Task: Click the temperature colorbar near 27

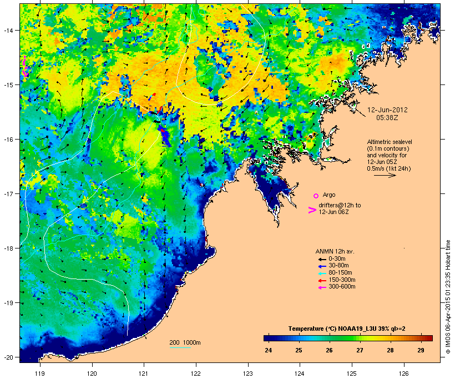Action: click(360, 338)
